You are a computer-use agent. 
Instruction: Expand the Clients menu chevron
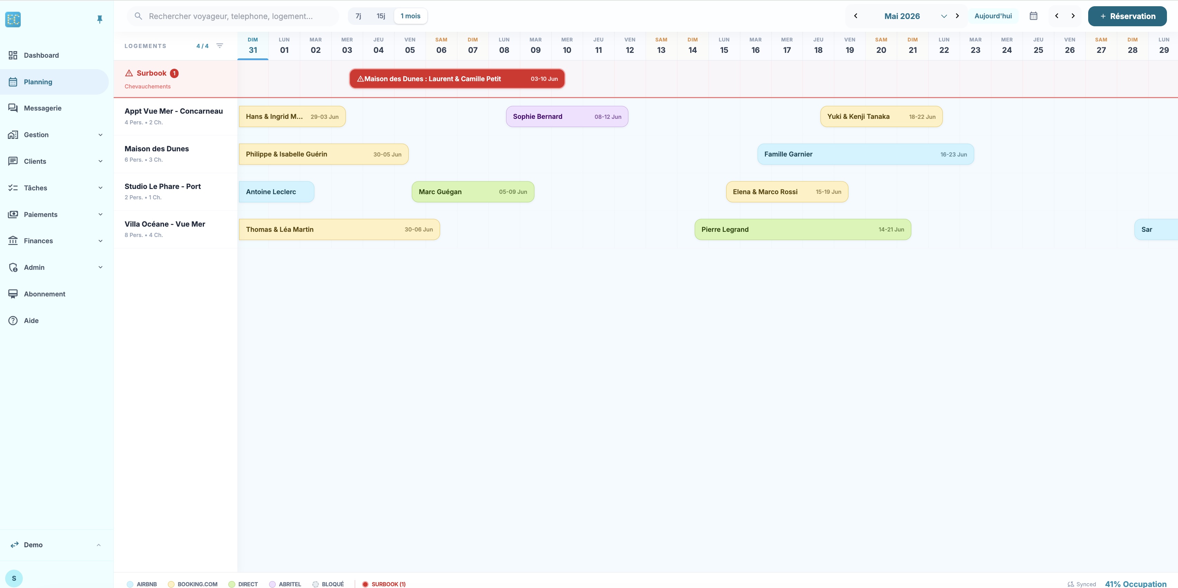(100, 161)
